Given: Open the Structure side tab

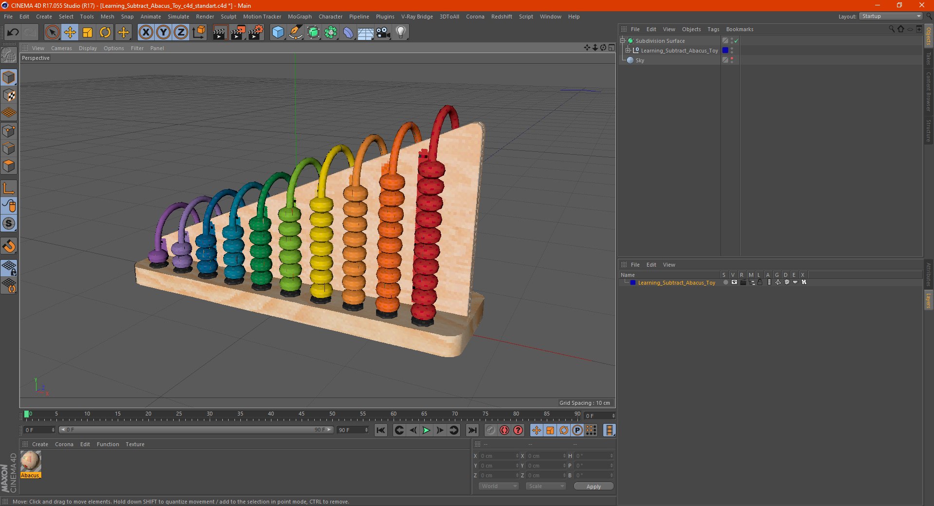Looking at the screenshot, I should point(928,130).
